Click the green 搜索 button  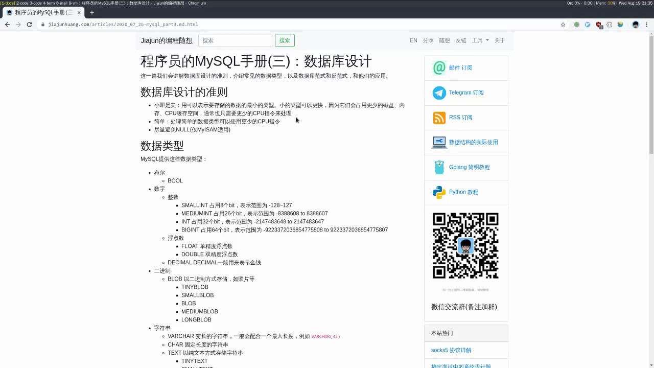click(x=285, y=40)
